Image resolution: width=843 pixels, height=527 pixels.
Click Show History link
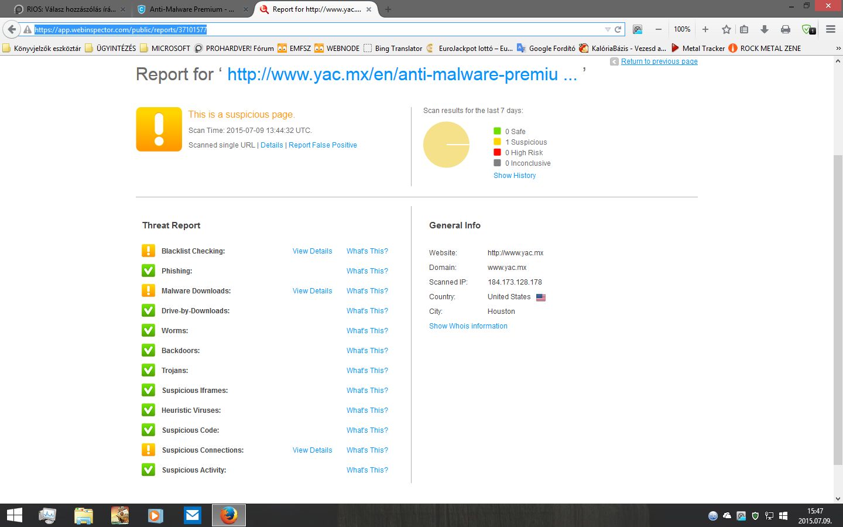pyautogui.click(x=515, y=176)
